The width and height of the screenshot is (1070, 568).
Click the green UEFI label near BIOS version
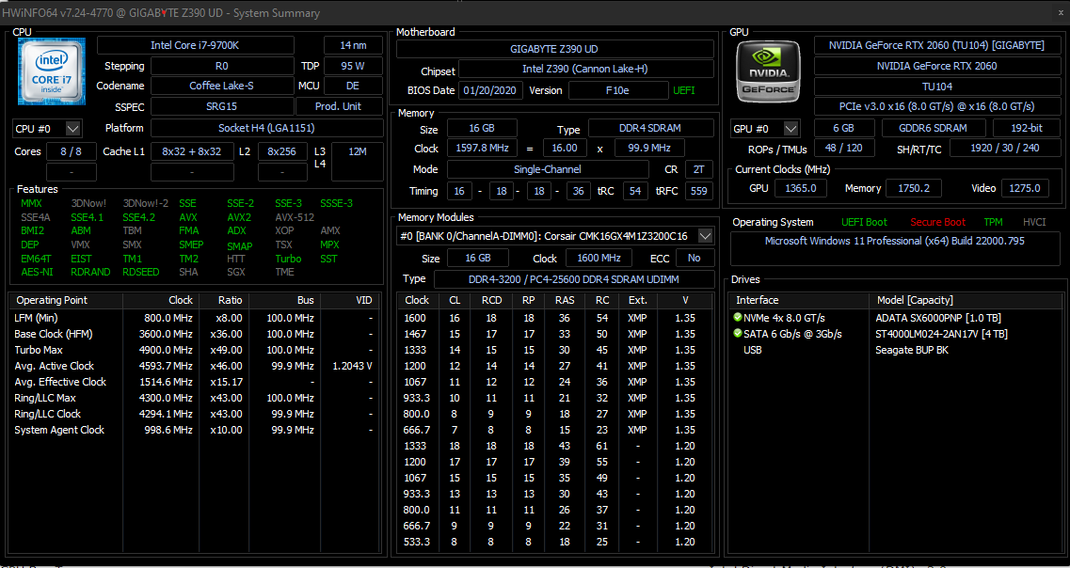coord(684,90)
